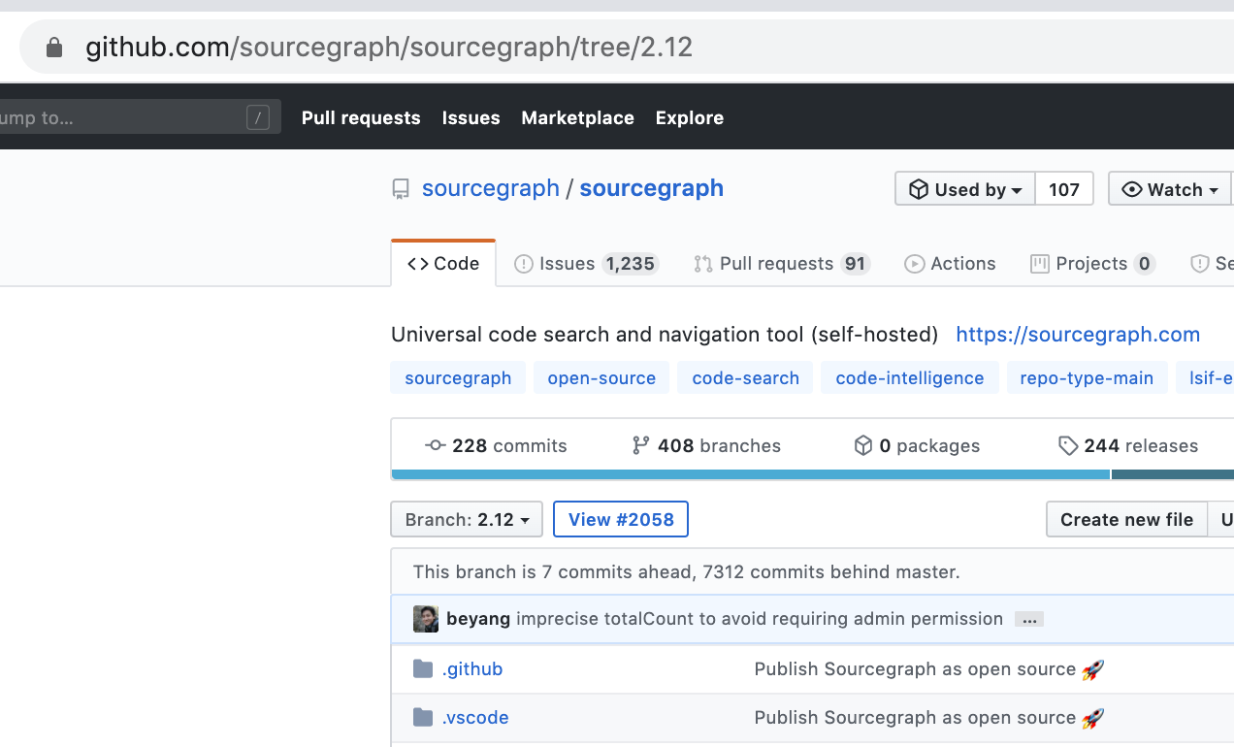Select the open-source topic tag

click(x=601, y=377)
